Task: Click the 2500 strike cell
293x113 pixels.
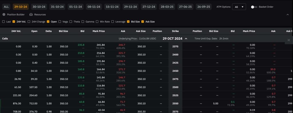Action: 175,87
